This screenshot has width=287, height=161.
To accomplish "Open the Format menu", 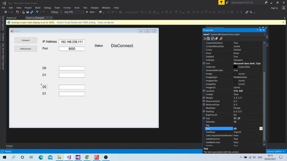I will click(67, 8).
